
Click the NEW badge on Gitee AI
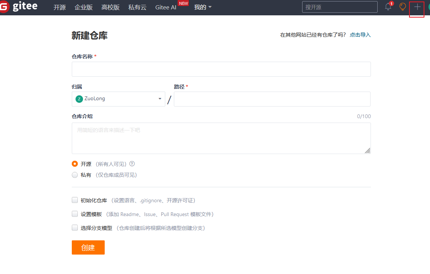click(x=183, y=3)
